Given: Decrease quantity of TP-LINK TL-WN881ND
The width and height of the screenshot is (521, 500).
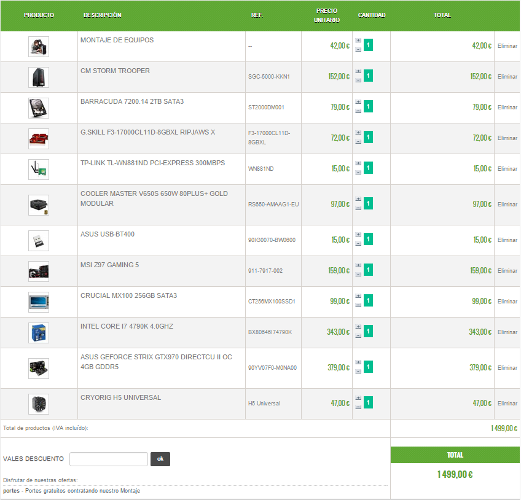Looking at the screenshot, I should (x=358, y=173).
